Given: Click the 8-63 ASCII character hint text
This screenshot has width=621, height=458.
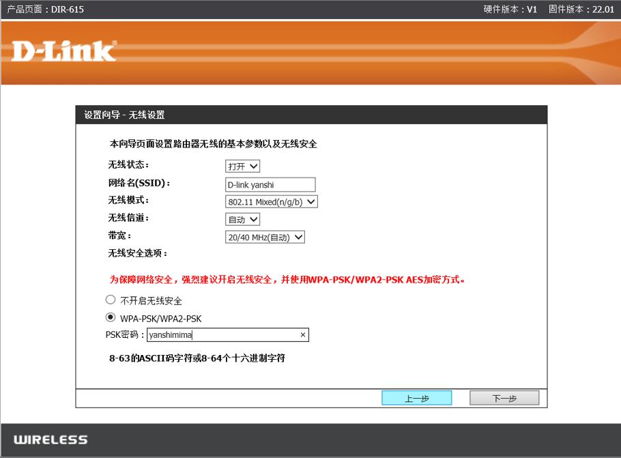Looking at the screenshot, I should tap(197, 358).
